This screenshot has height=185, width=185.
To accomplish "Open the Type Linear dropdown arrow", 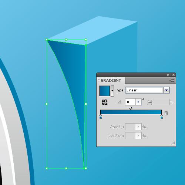I will coord(166,90).
